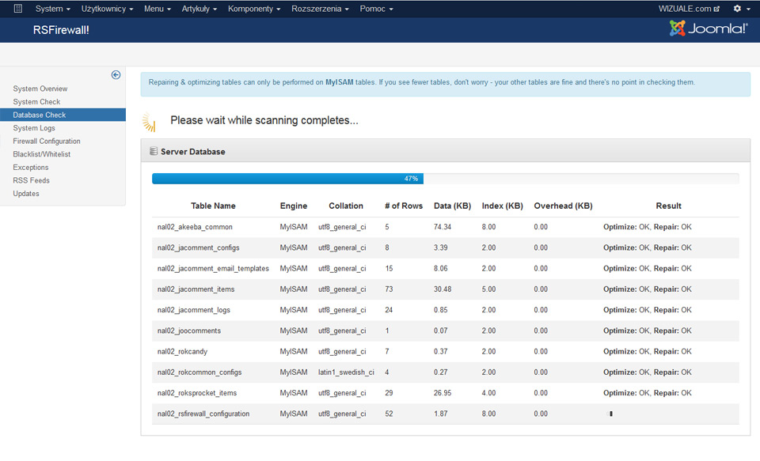
Task: Click the 30.48 data size value
Action: pos(443,289)
